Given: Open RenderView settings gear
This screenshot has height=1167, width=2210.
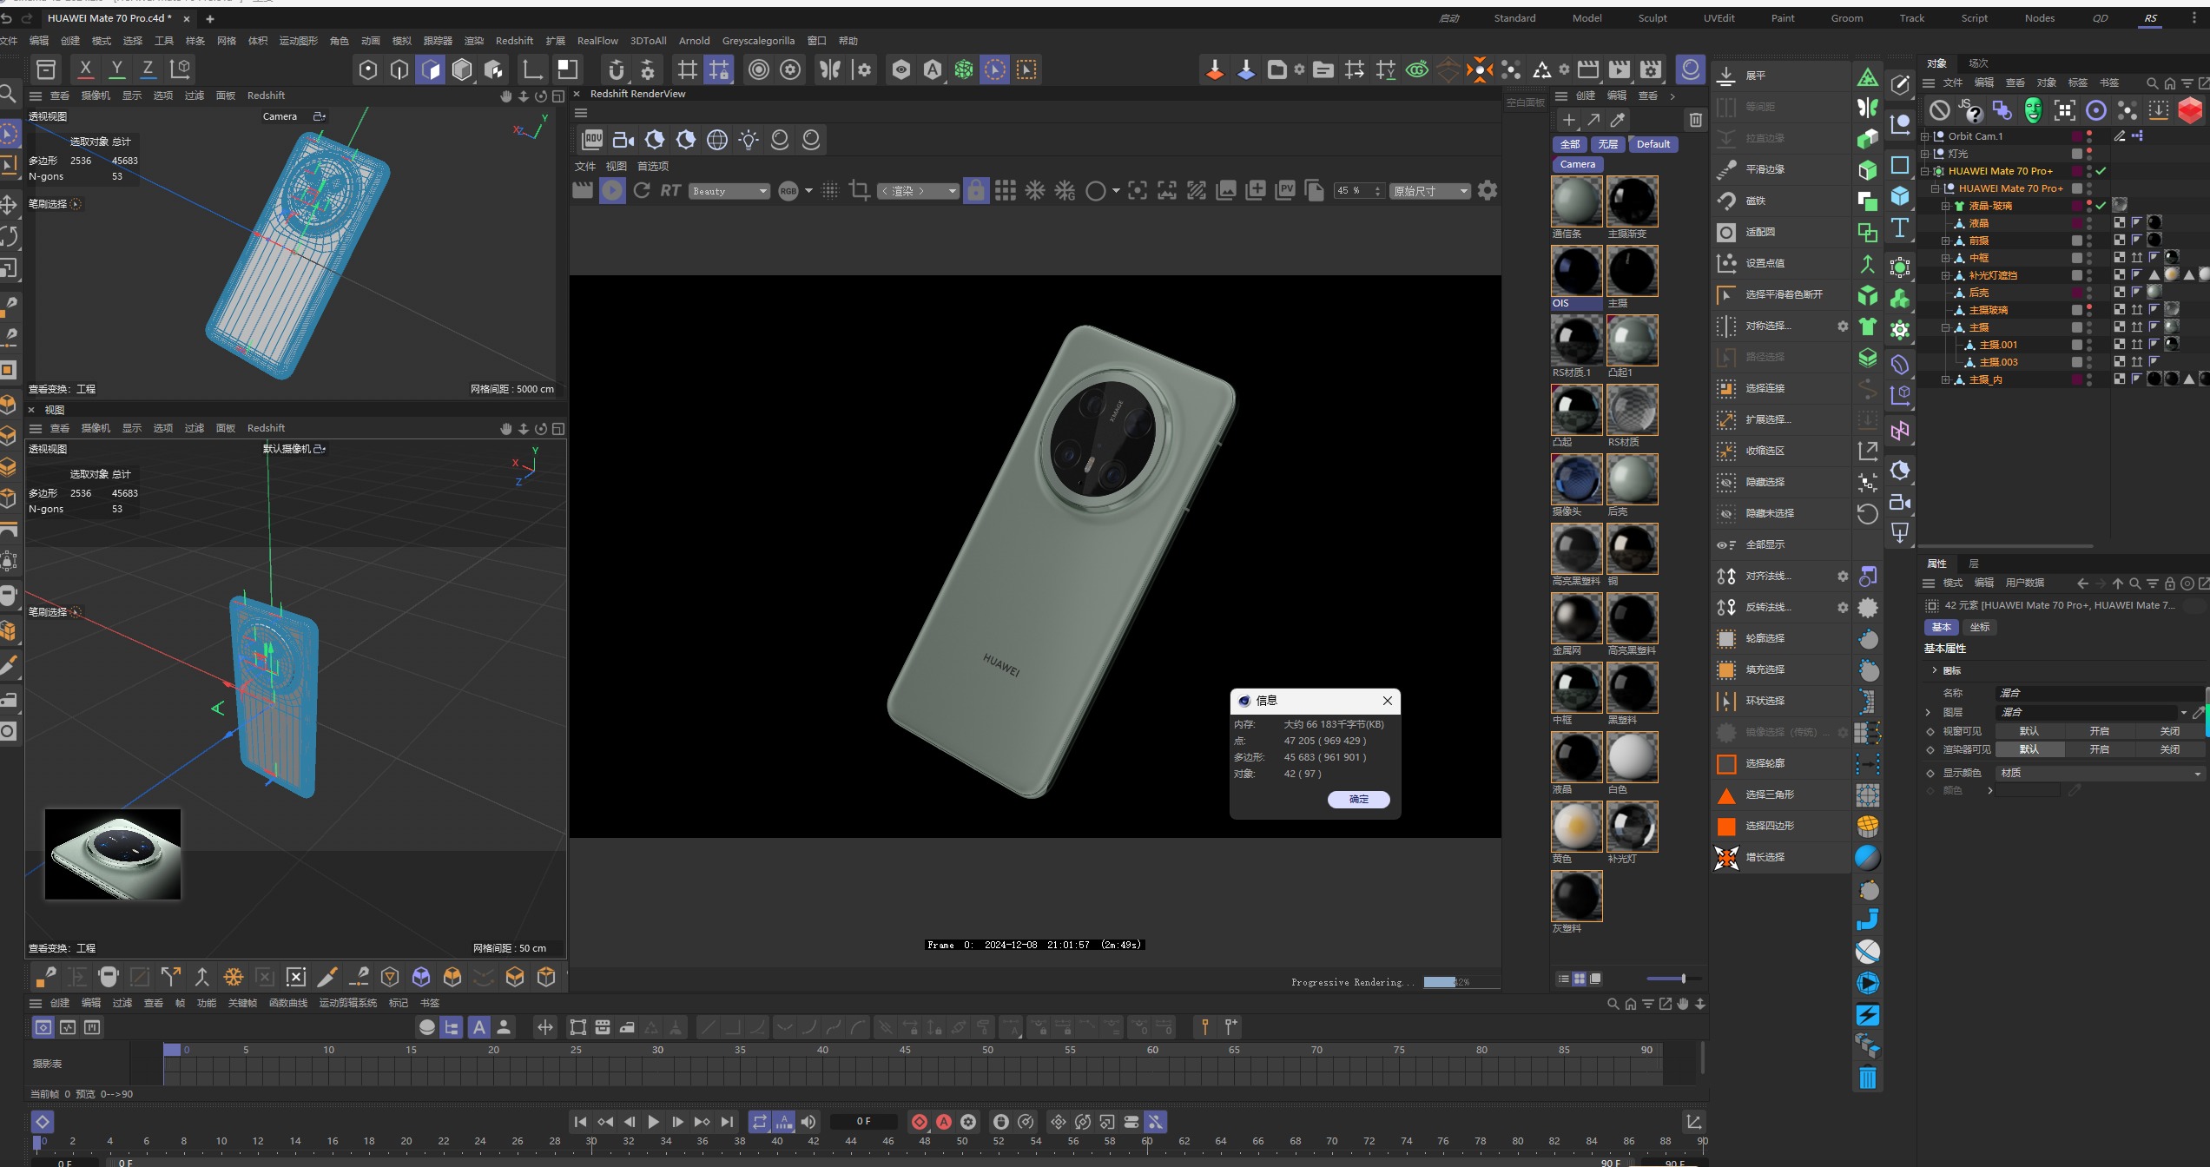Looking at the screenshot, I should 1488,190.
